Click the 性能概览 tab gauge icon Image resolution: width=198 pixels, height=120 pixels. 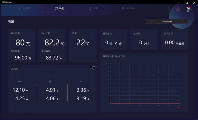[x=20, y=9]
